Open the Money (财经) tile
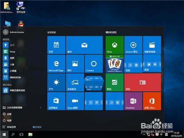Image resolution: width=184 pixels, height=138 pixels. click(x=114, y=82)
